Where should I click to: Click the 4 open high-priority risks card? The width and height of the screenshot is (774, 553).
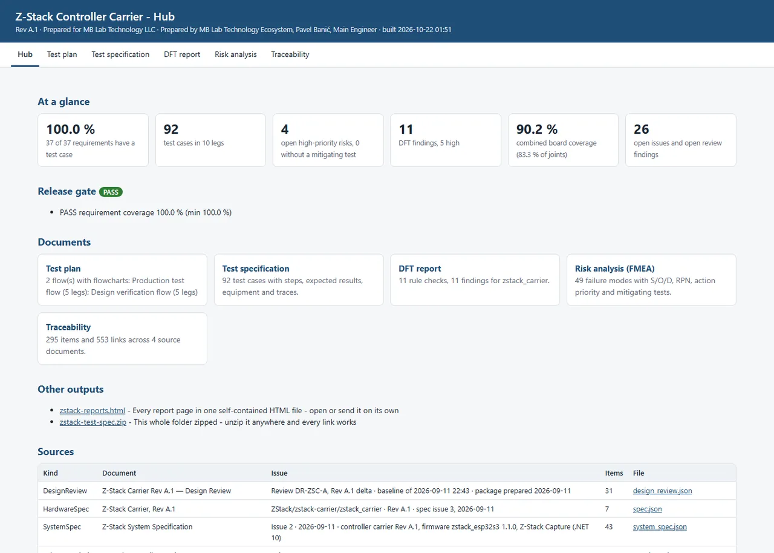pos(328,140)
